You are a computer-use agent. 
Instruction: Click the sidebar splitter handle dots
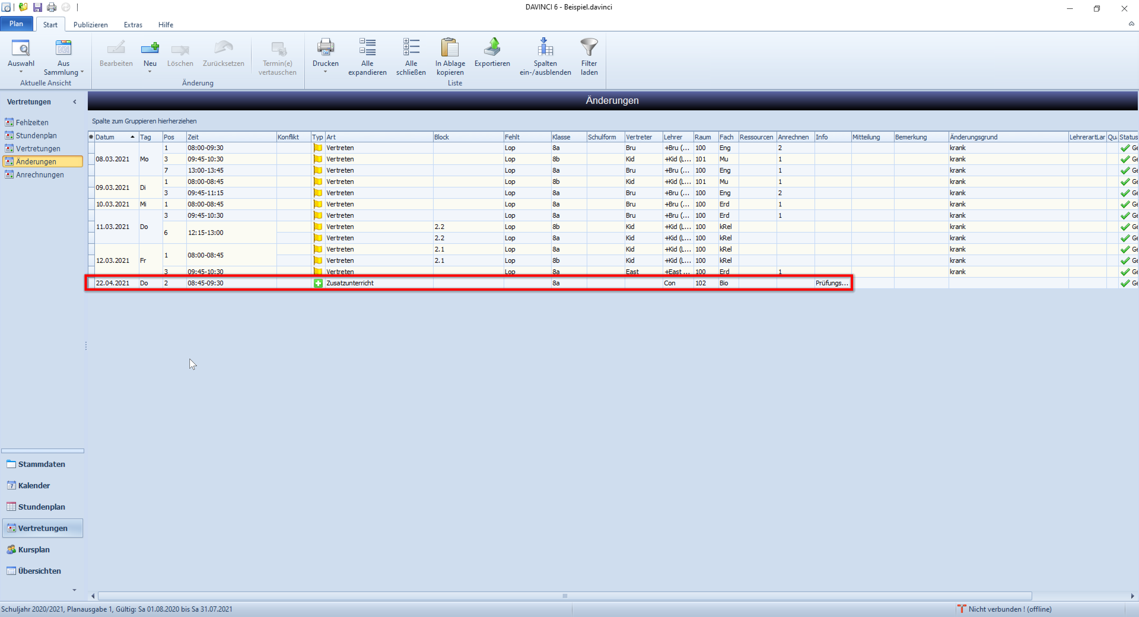point(86,346)
